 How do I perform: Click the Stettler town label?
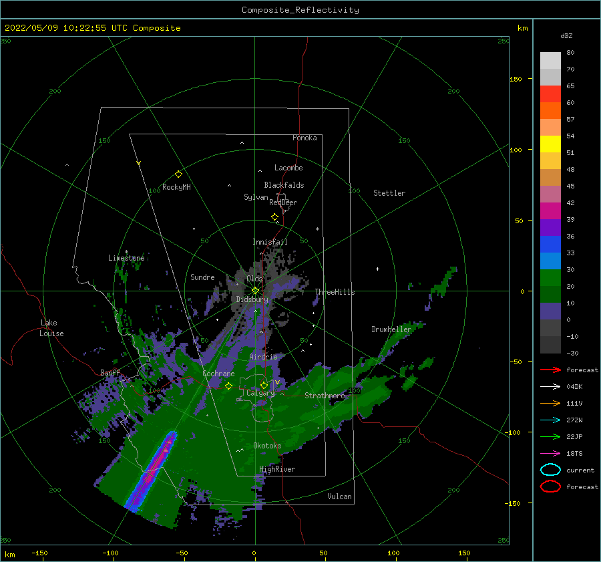389,193
